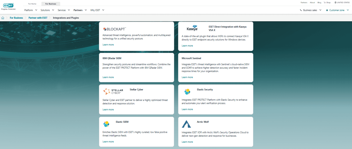Click the Elastic Security heading
The height and width of the screenshot is (149, 352).
tap(205, 90)
